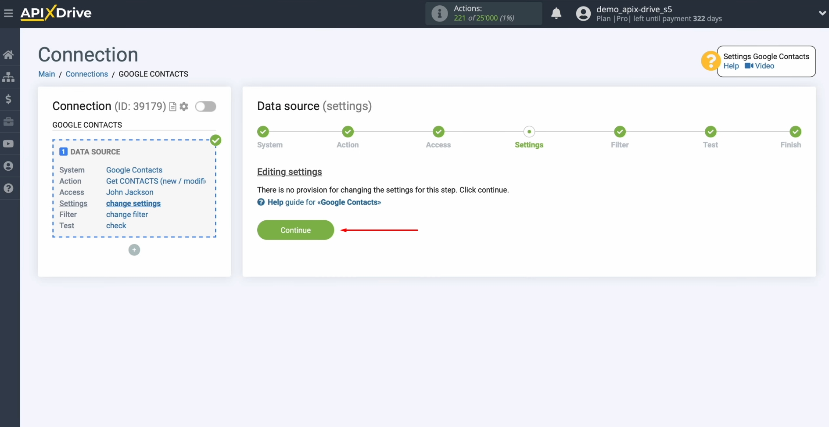Expand the account dropdown chevron at top right

point(822,13)
